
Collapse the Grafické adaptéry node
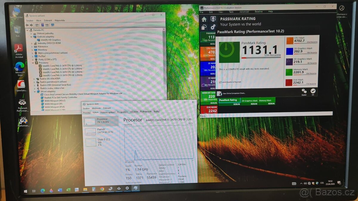pos(31,37)
